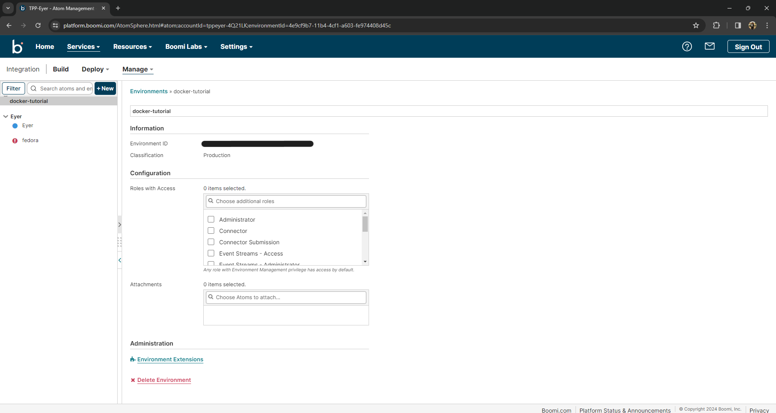Click the blue status icon beside Eyer atom
The image size is (776, 413).
[x=15, y=126]
